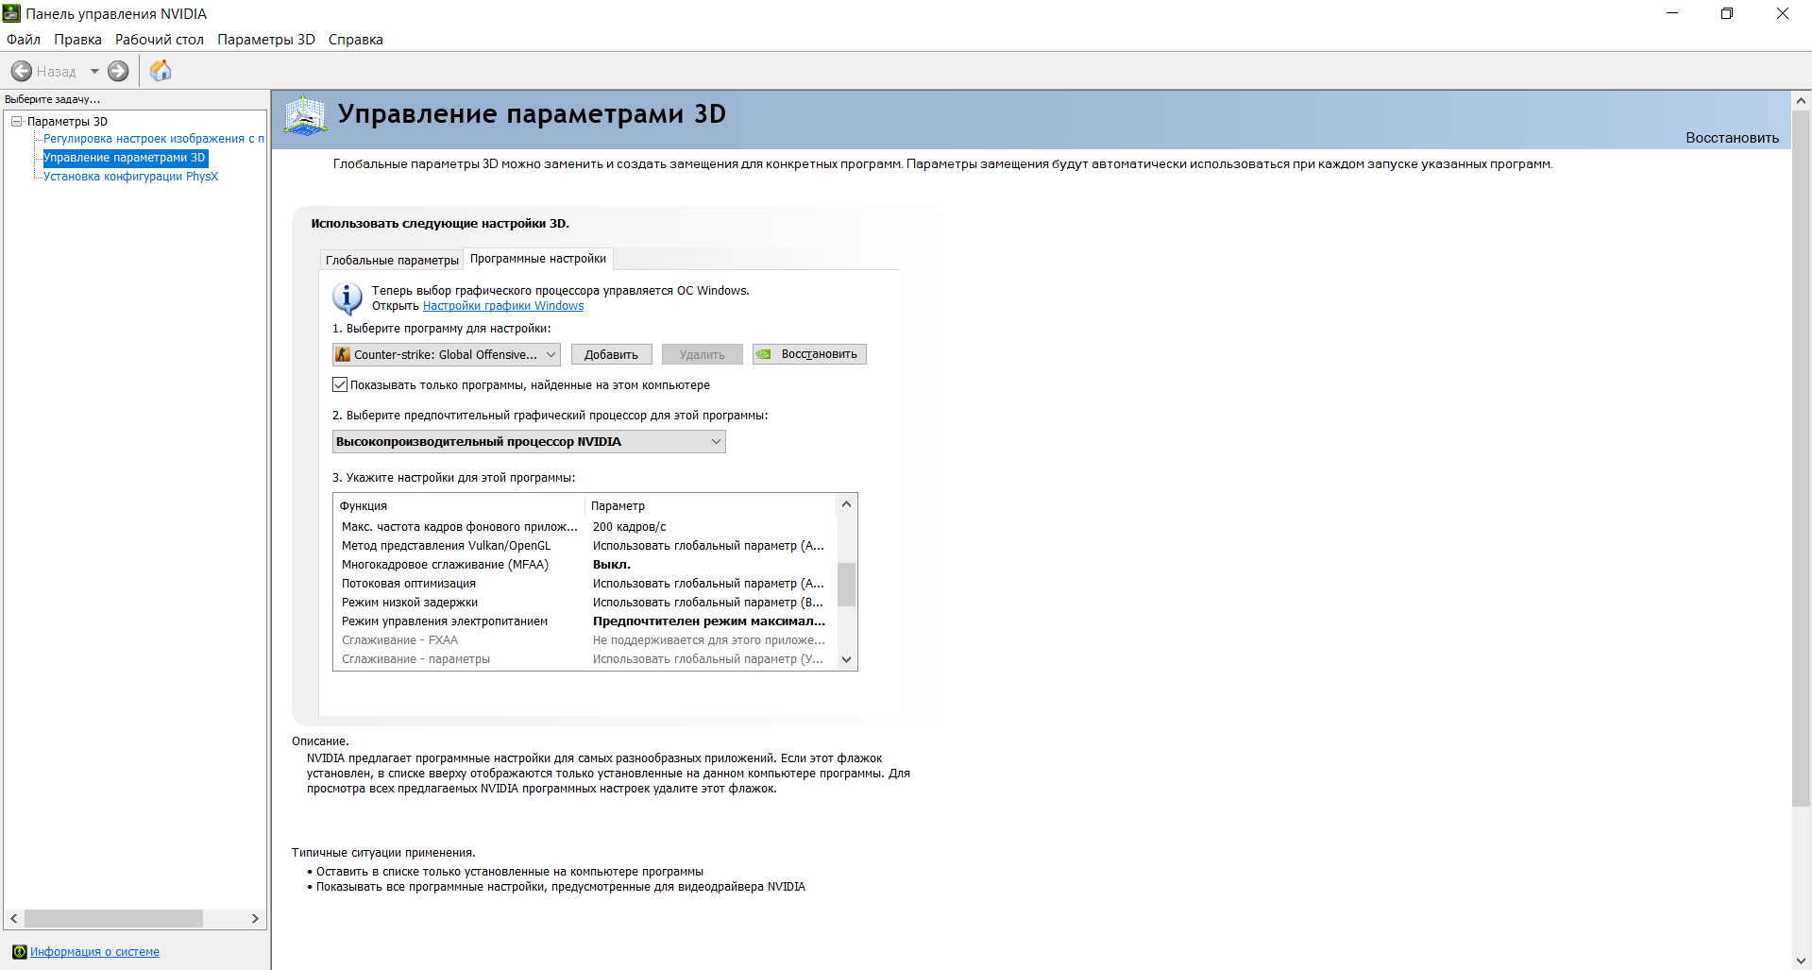1812x970 pixels.
Task: Select the Сглаживание - FXAA row
Action: click(x=584, y=640)
